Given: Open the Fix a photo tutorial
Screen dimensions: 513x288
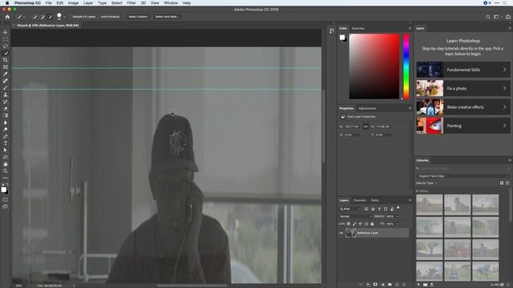Looking at the screenshot, I should [463, 88].
